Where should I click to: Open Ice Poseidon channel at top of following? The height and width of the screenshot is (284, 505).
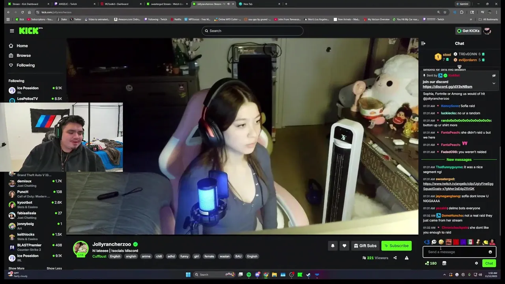click(x=36, y=90)
